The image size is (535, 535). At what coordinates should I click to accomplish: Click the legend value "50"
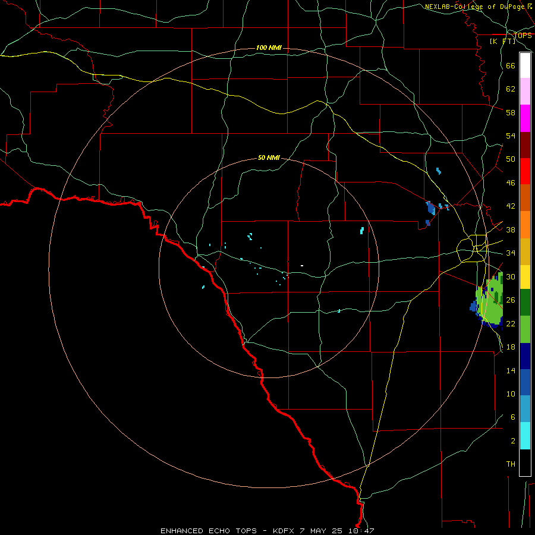pos(511,159)
